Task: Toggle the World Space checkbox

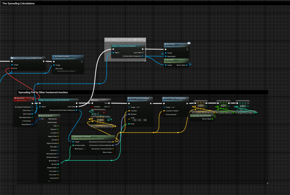Action: tap(84, 149)
